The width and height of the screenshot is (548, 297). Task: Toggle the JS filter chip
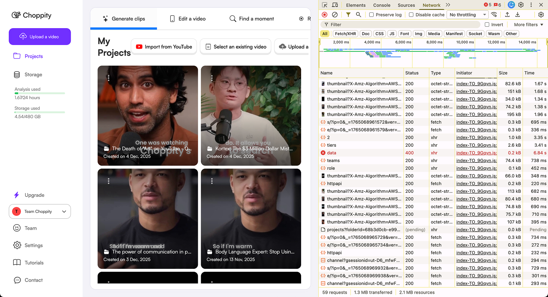[392, 34]
